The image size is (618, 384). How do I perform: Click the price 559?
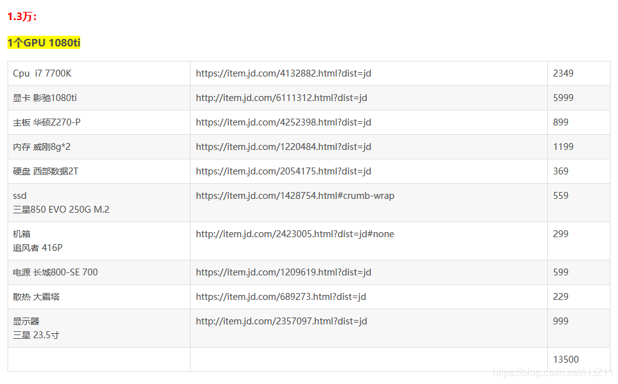tap(560, 196)
